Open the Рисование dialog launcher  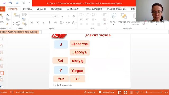pos(146,28)
